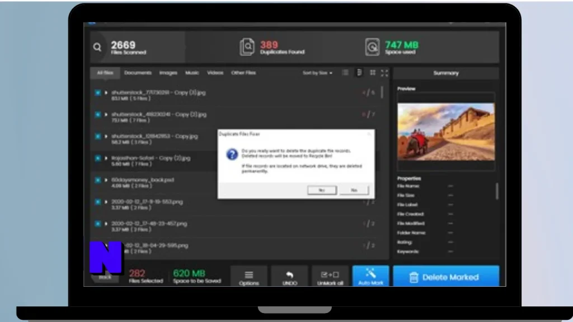Run Auto Mark with the wand icon
Screen dimensions: 573x322
click(x=370, y=276)
